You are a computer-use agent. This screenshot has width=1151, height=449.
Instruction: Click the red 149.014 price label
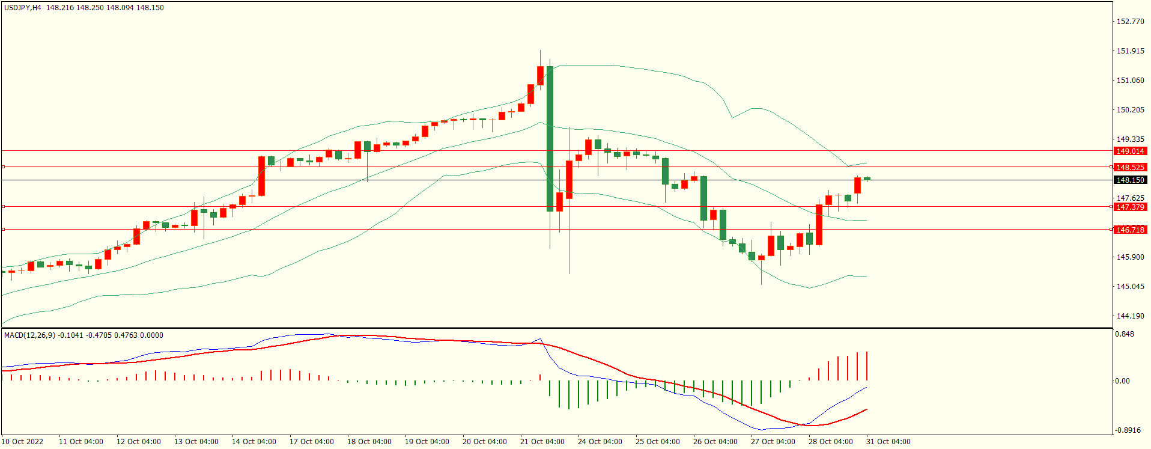point(1130,151)
